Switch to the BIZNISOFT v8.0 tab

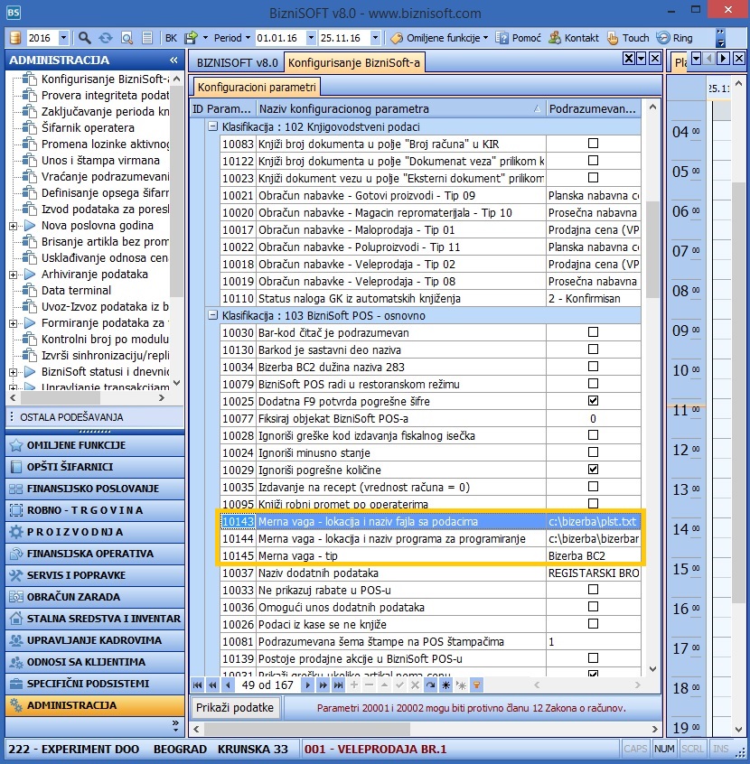[235, 62]
